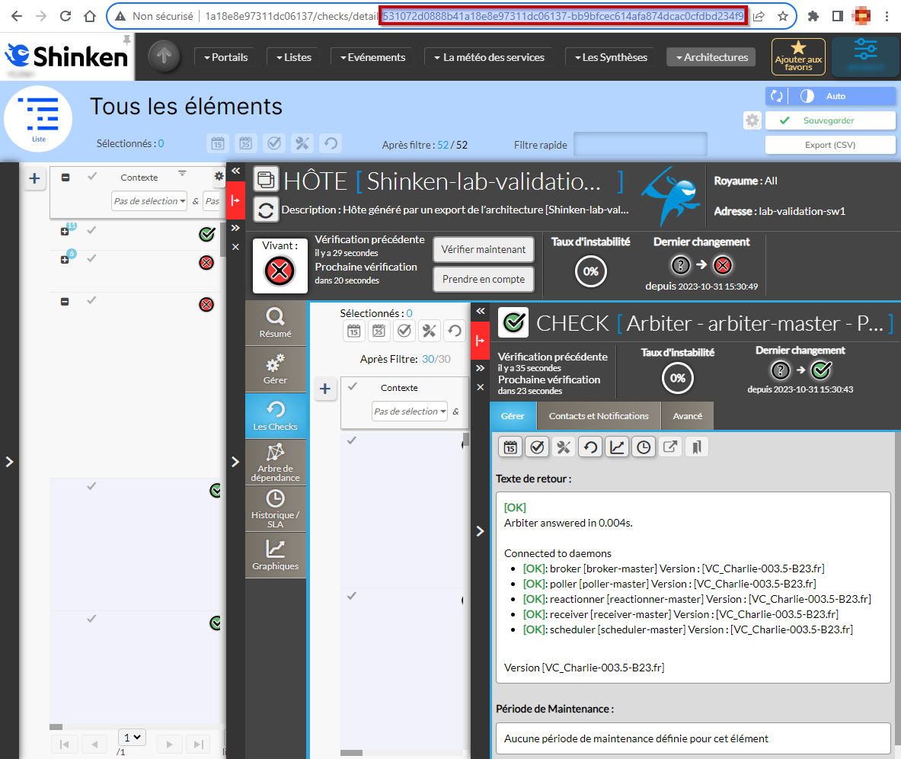Collapse the tree with the minus box
This screenshot has width=901, height=759.
point(65,178)
